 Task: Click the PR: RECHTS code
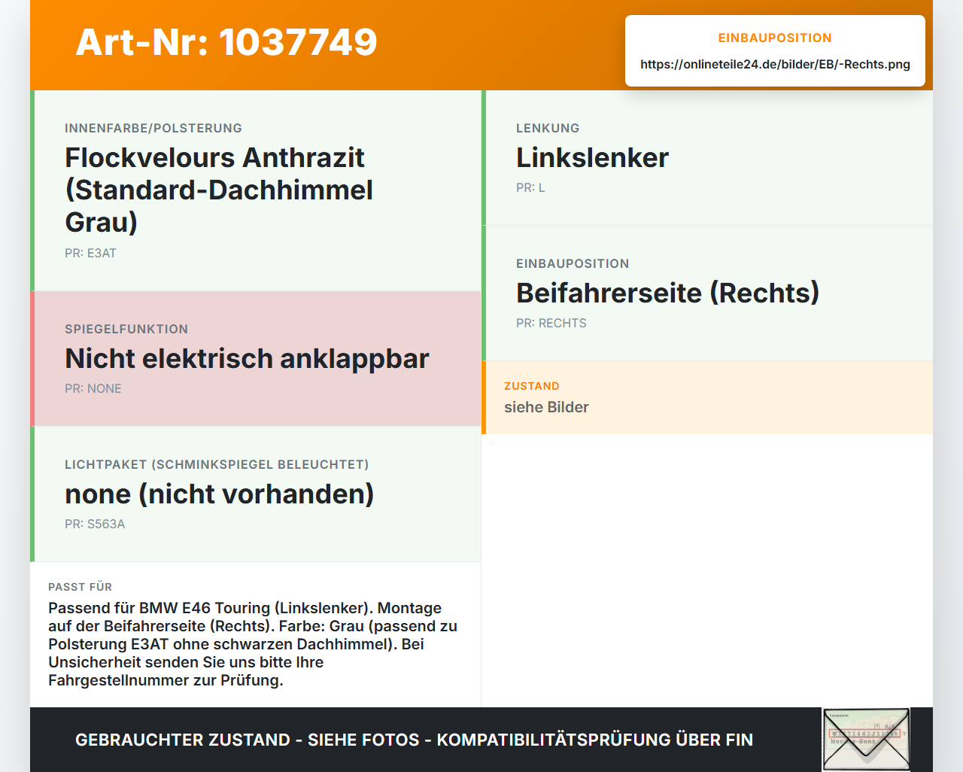[x=551, y=323]
